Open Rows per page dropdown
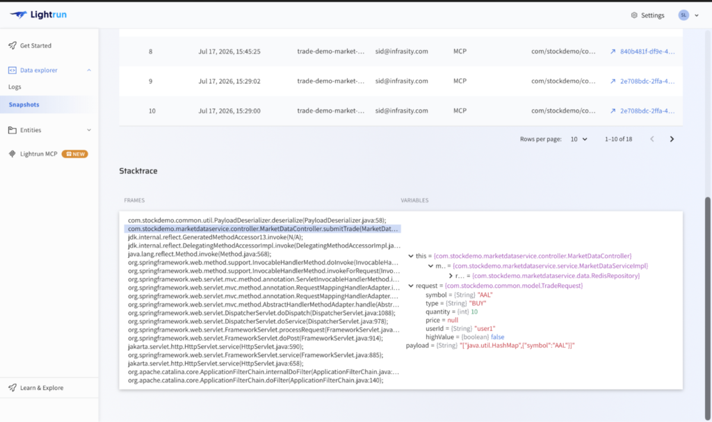Image resolution: width=712 pixels, height=422 pixels. click(578, 139)
